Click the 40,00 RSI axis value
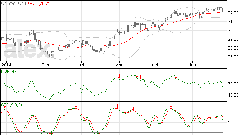This screenshot has height=136, width=244. [x=233, y=95]
